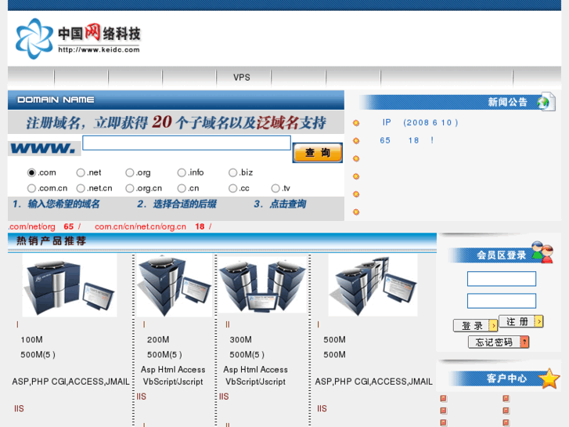Select the .biz radio button
The image size is (569, 427).
coord(232,172)
